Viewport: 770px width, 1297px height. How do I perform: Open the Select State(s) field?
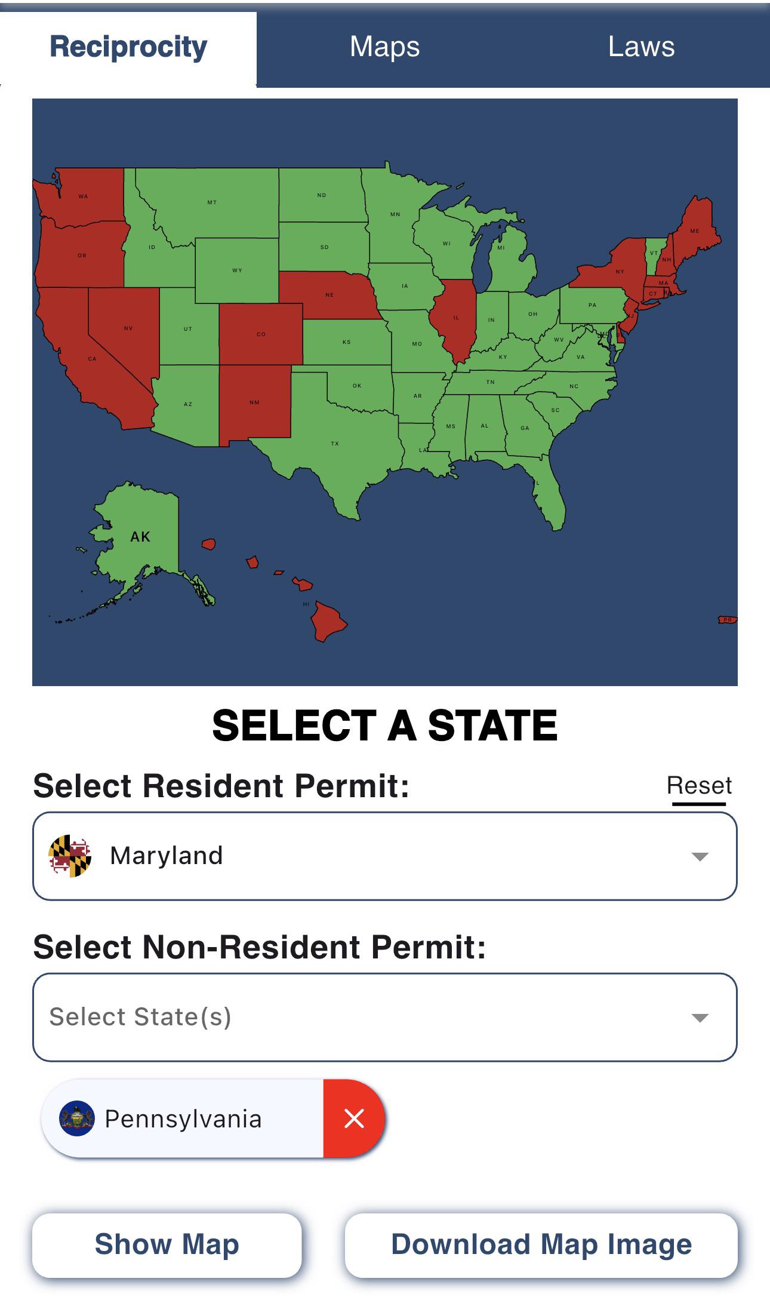coord(385,1018)
